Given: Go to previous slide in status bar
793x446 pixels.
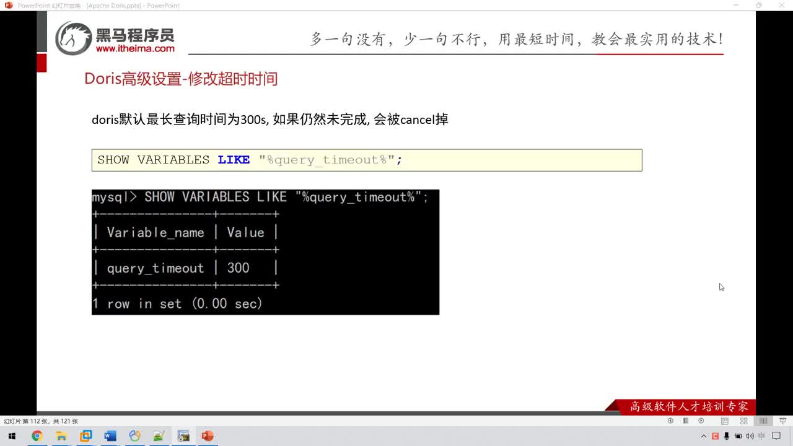Looking at the screenshot, I should click(x=670, y=421).
